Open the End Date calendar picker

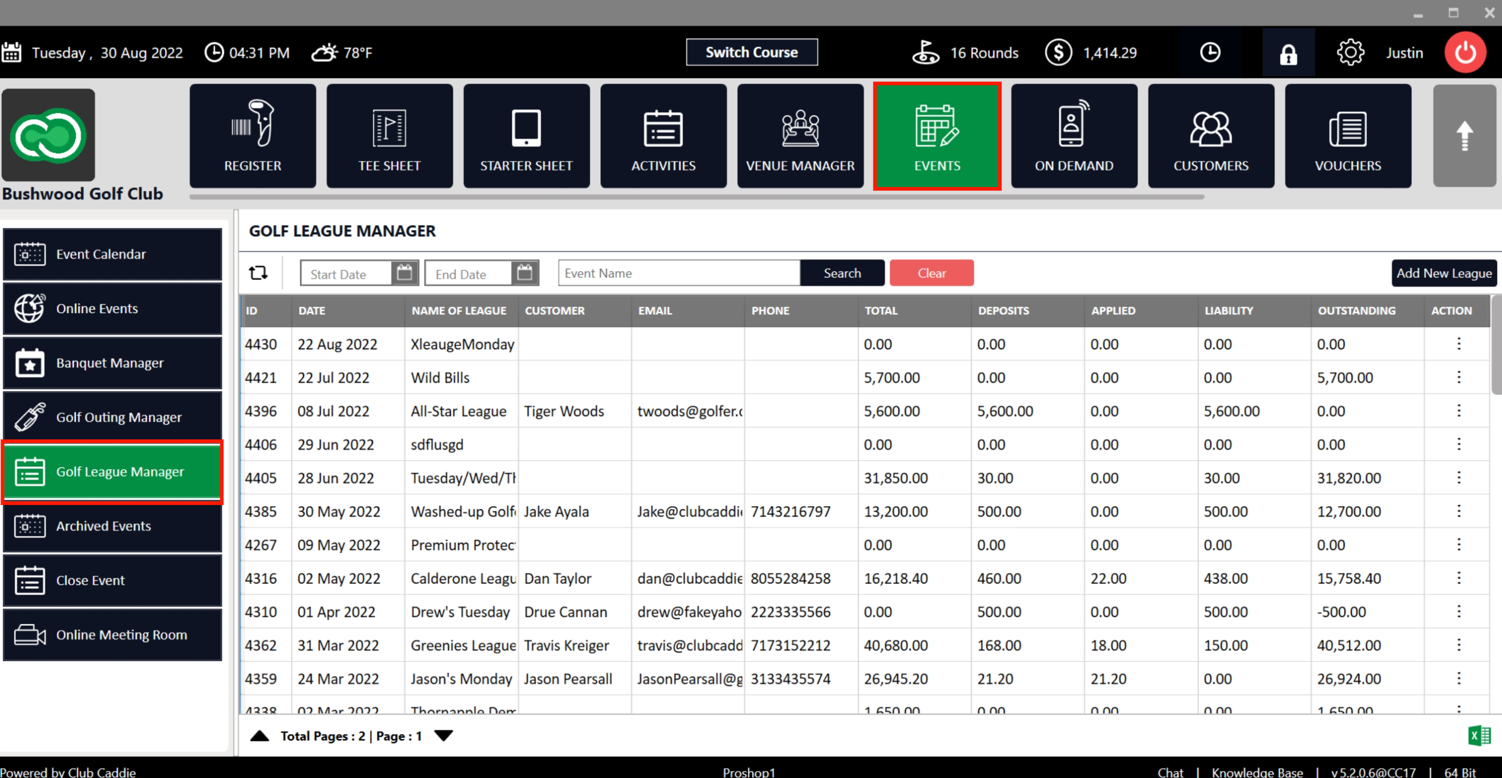point(524,273)
